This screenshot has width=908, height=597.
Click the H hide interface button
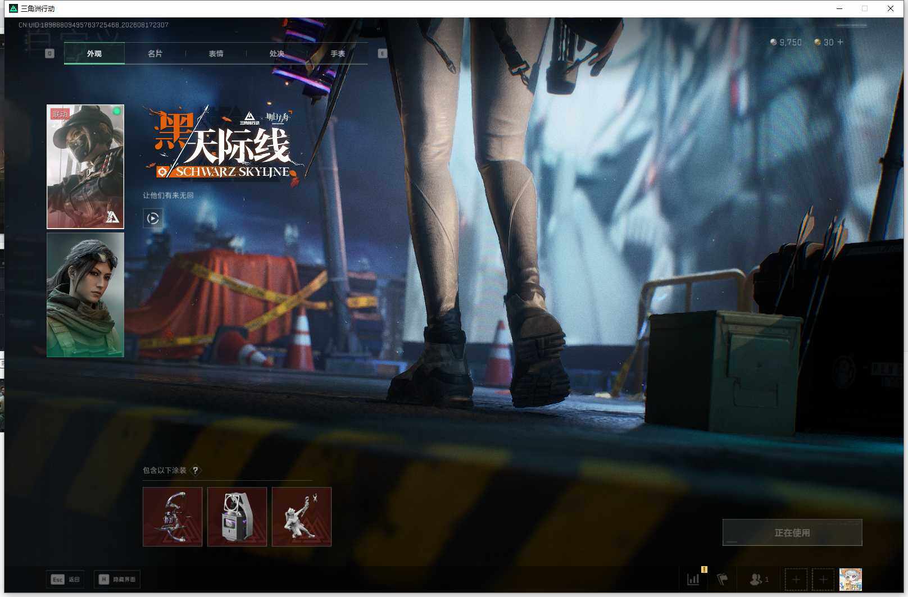[117, 579]
